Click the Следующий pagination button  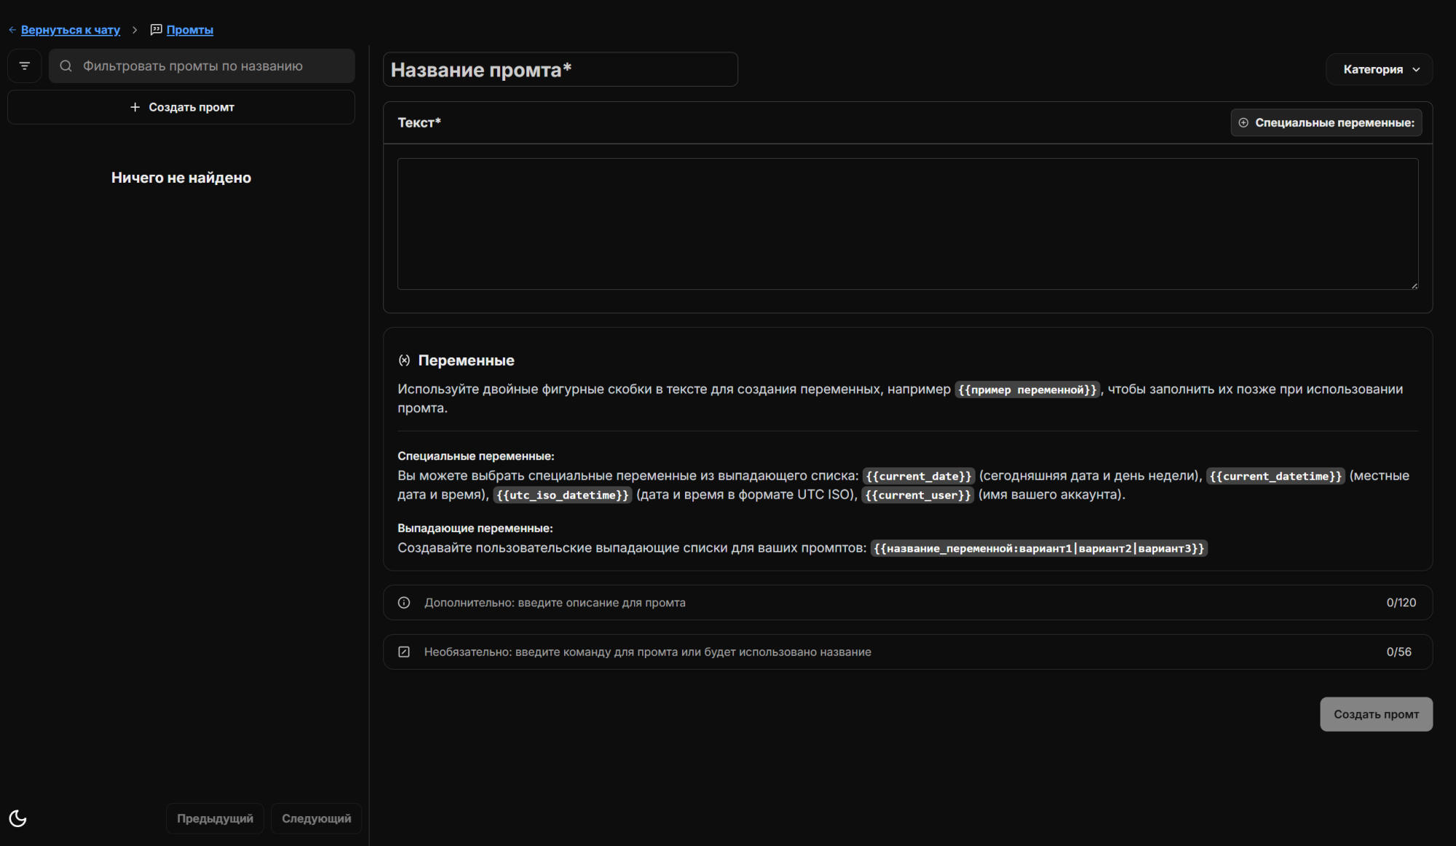(x=316, y=818)
